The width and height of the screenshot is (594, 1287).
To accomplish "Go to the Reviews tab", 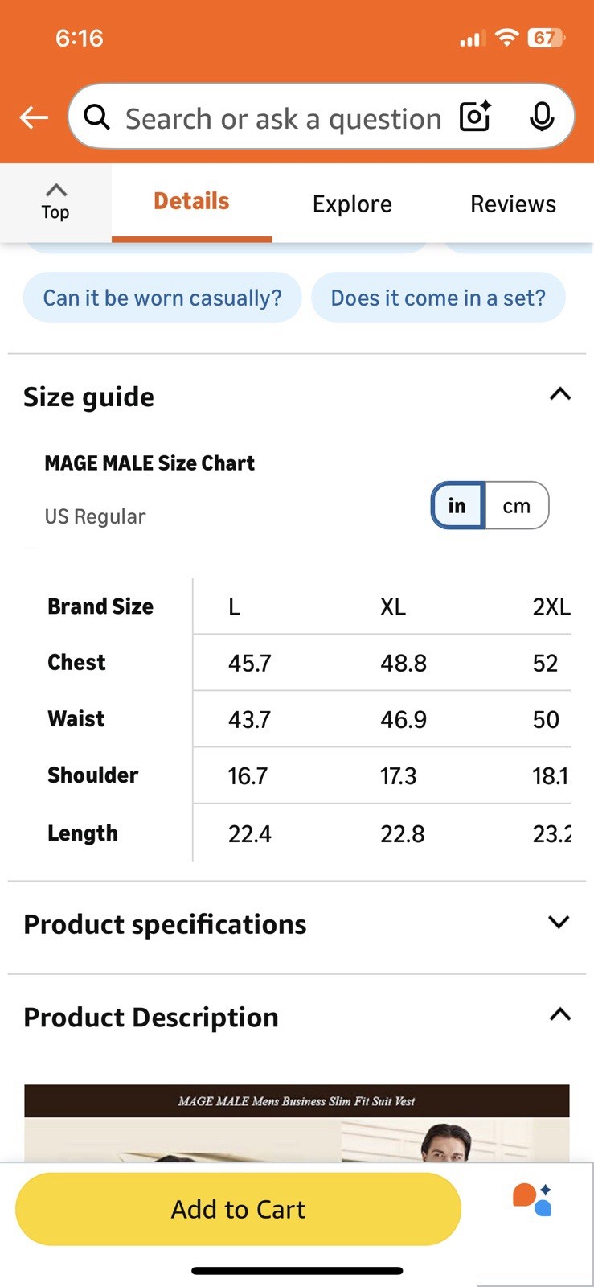I will (513, 204).
